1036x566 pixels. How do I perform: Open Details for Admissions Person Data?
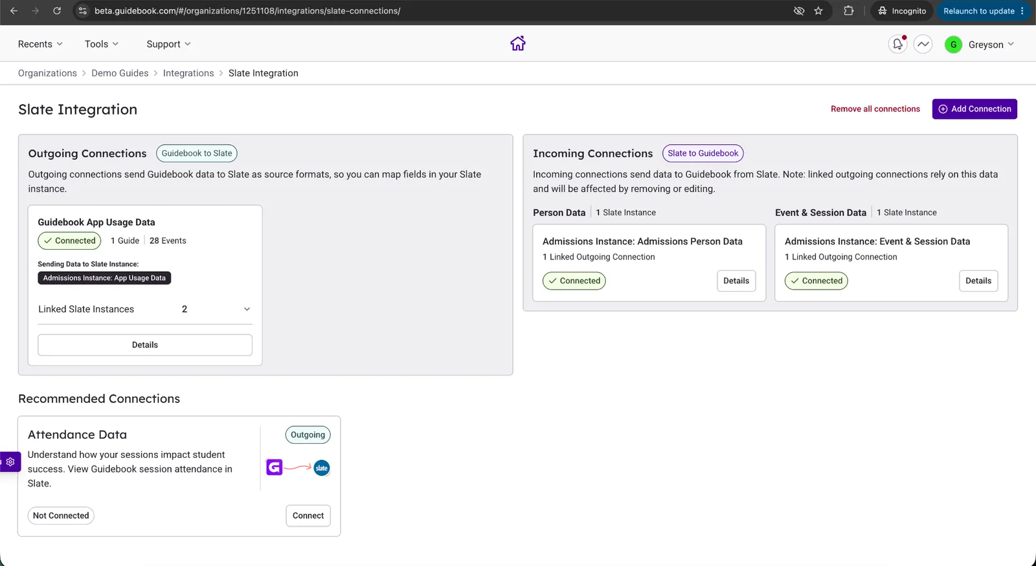click(x=736, y=281)
